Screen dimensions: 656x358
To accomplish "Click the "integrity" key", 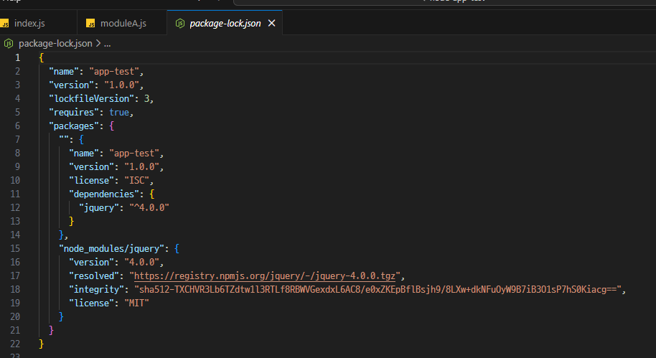I will (x=97, y=289).
